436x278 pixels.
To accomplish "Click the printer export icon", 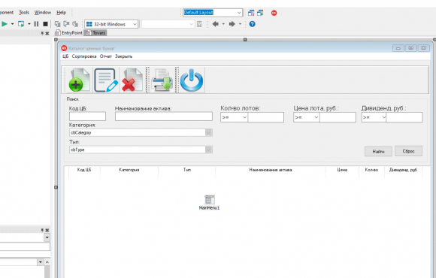I will (162, 80).
